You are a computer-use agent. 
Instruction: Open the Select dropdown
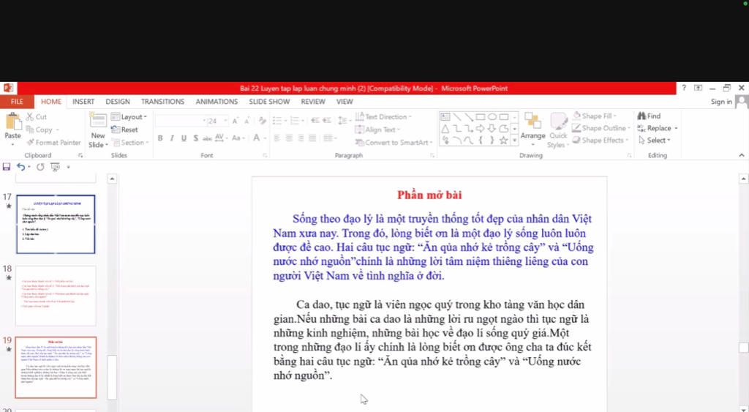point(655,140)
